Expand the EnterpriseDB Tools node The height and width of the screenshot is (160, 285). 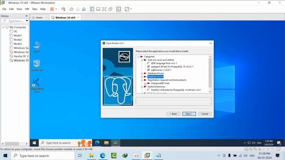(145, 84)
